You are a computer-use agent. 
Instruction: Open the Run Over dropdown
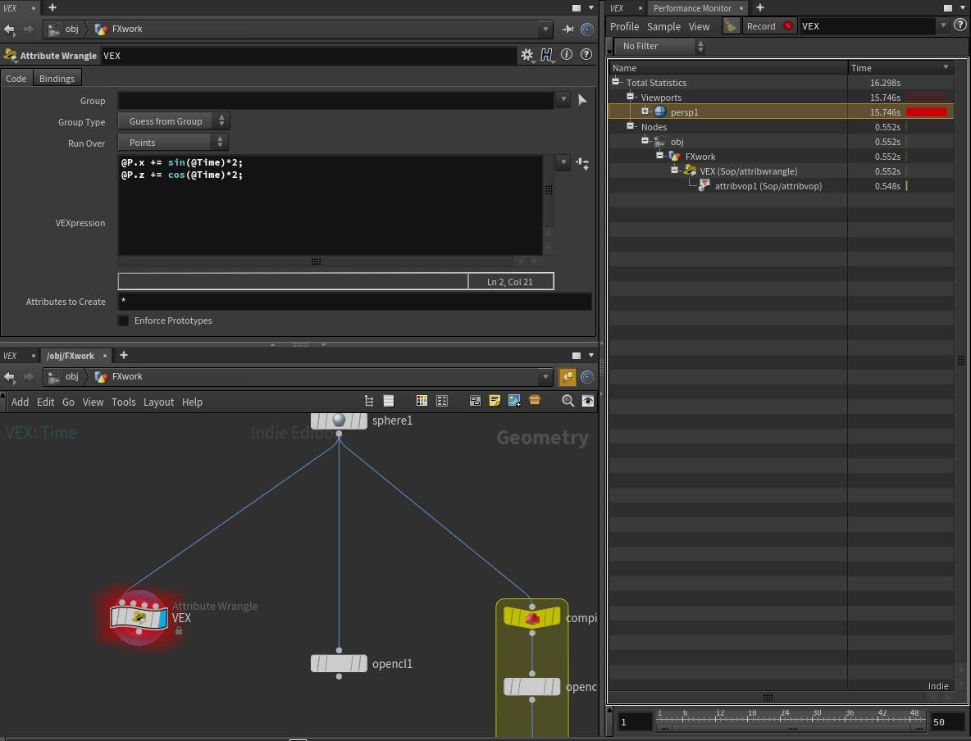[x=173, y=143]
